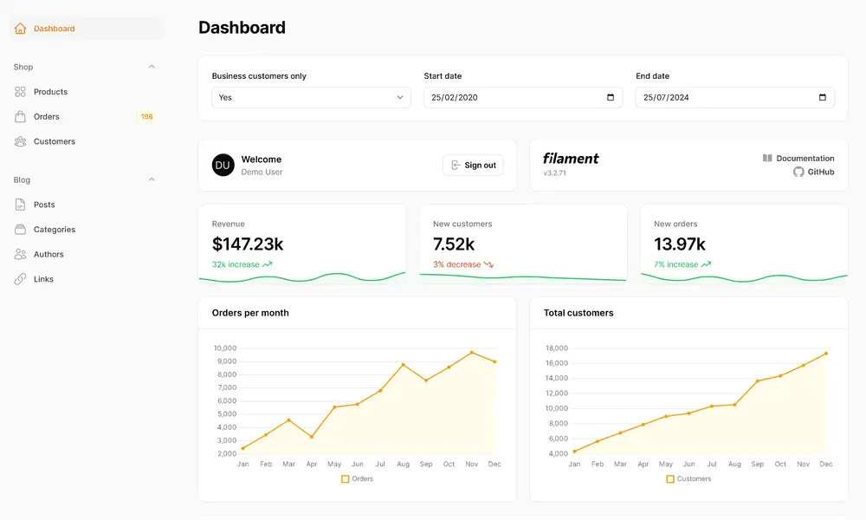The image size is (866, 520).
Task: Click the 32k increase text
Action: click(x=236, y=264)
